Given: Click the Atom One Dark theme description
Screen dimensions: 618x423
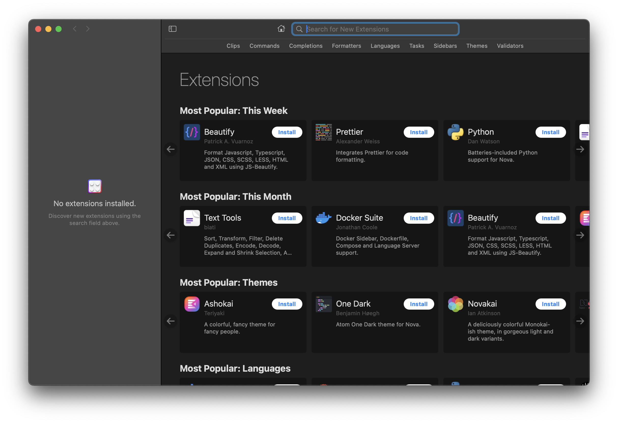Looking at the screenshot, I should [378, 324].
